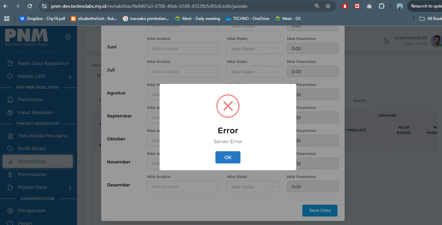This screenshot has height=225, width=442.
Task: Open the elizabethelizsh Blogger bookmark
Action: point(94,19)
